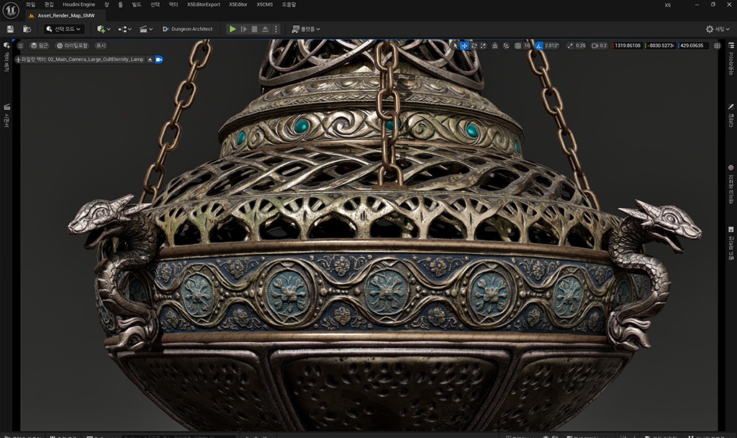Screen dimensions: 737x438
Task: Click the camera speed 0.2 control
Action: click(599, 45)
